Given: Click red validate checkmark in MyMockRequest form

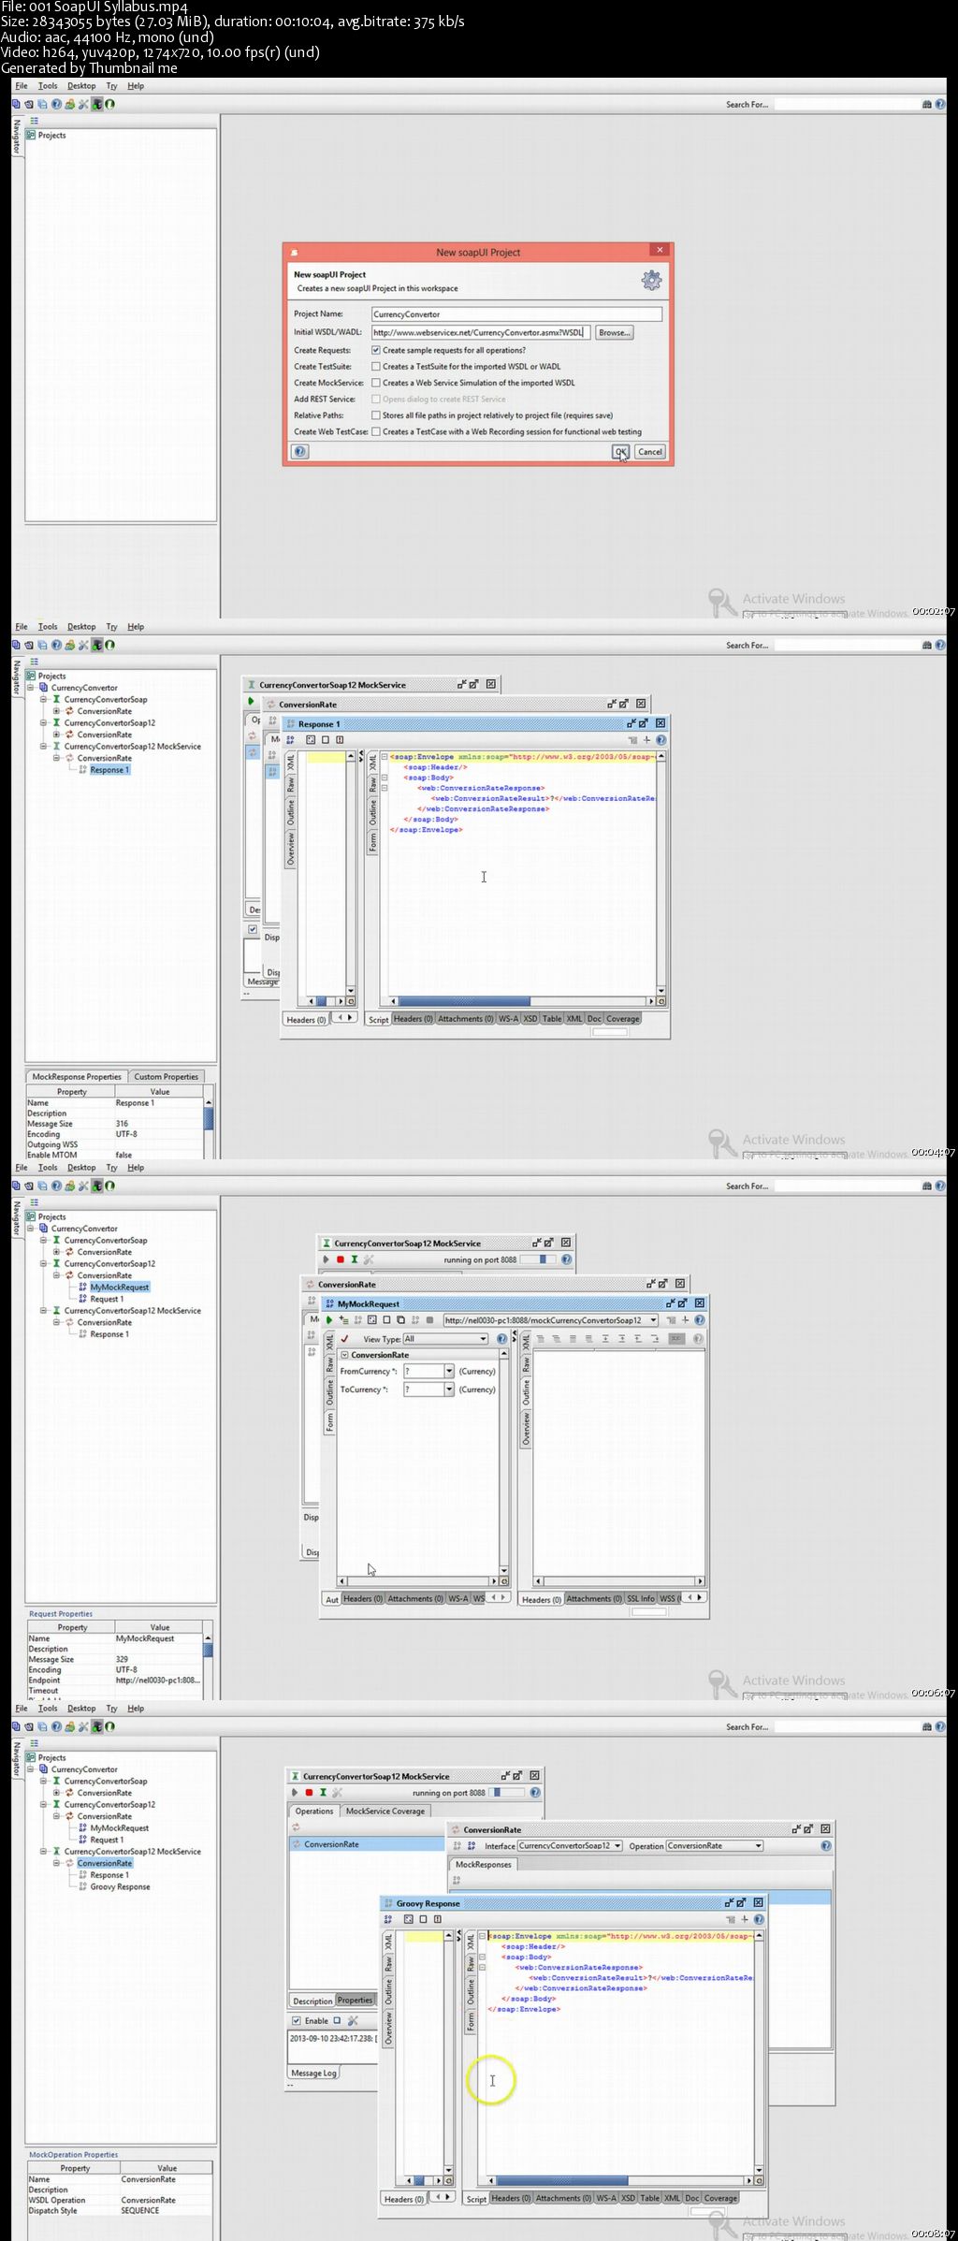Looking at the screenshot, I should tap(344, 1339).
